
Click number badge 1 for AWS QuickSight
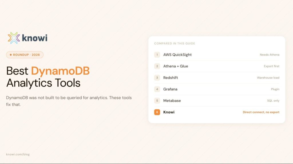click(157, 55)
